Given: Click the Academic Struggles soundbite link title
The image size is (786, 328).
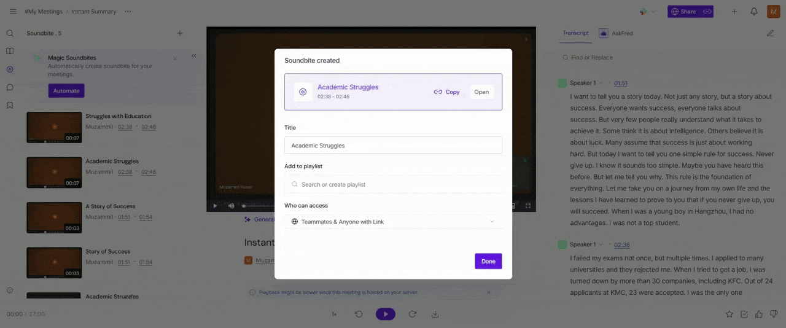Looking at the screenshot, I should click(348, 87).
